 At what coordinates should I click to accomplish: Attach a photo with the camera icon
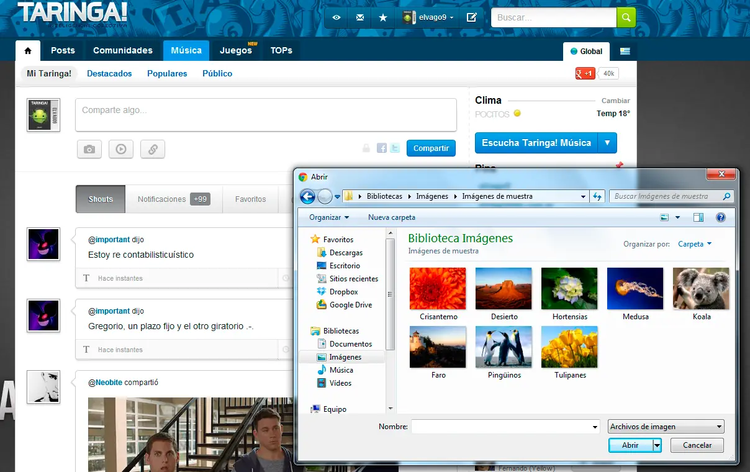click(x=89, y=149)
